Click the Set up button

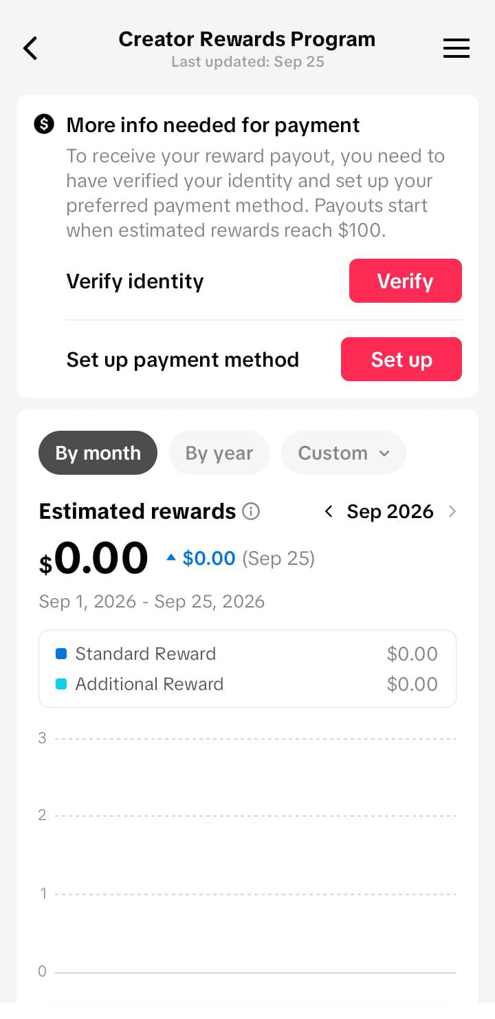tap(401, 359)
